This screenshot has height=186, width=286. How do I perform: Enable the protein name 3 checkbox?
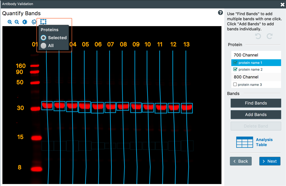[235, 85]
